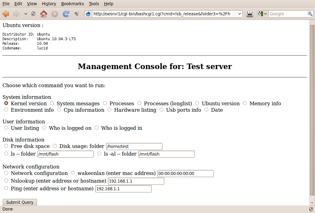The height and width of the screenshot is (213, 315).
Task: Open the File menu
Action: (6, 4)
